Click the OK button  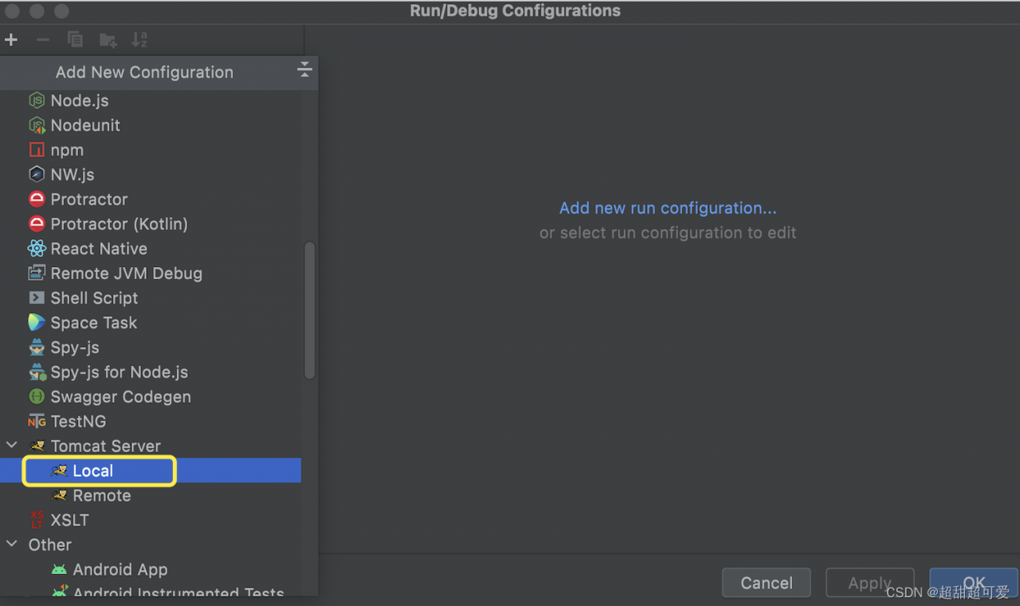coord(974,583)
